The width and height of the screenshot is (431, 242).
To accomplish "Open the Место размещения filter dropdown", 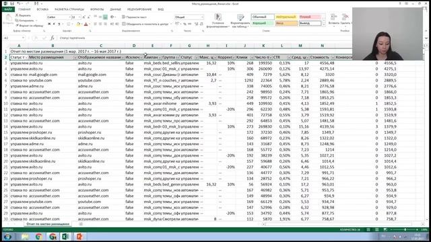I will [x=75, y=58].
